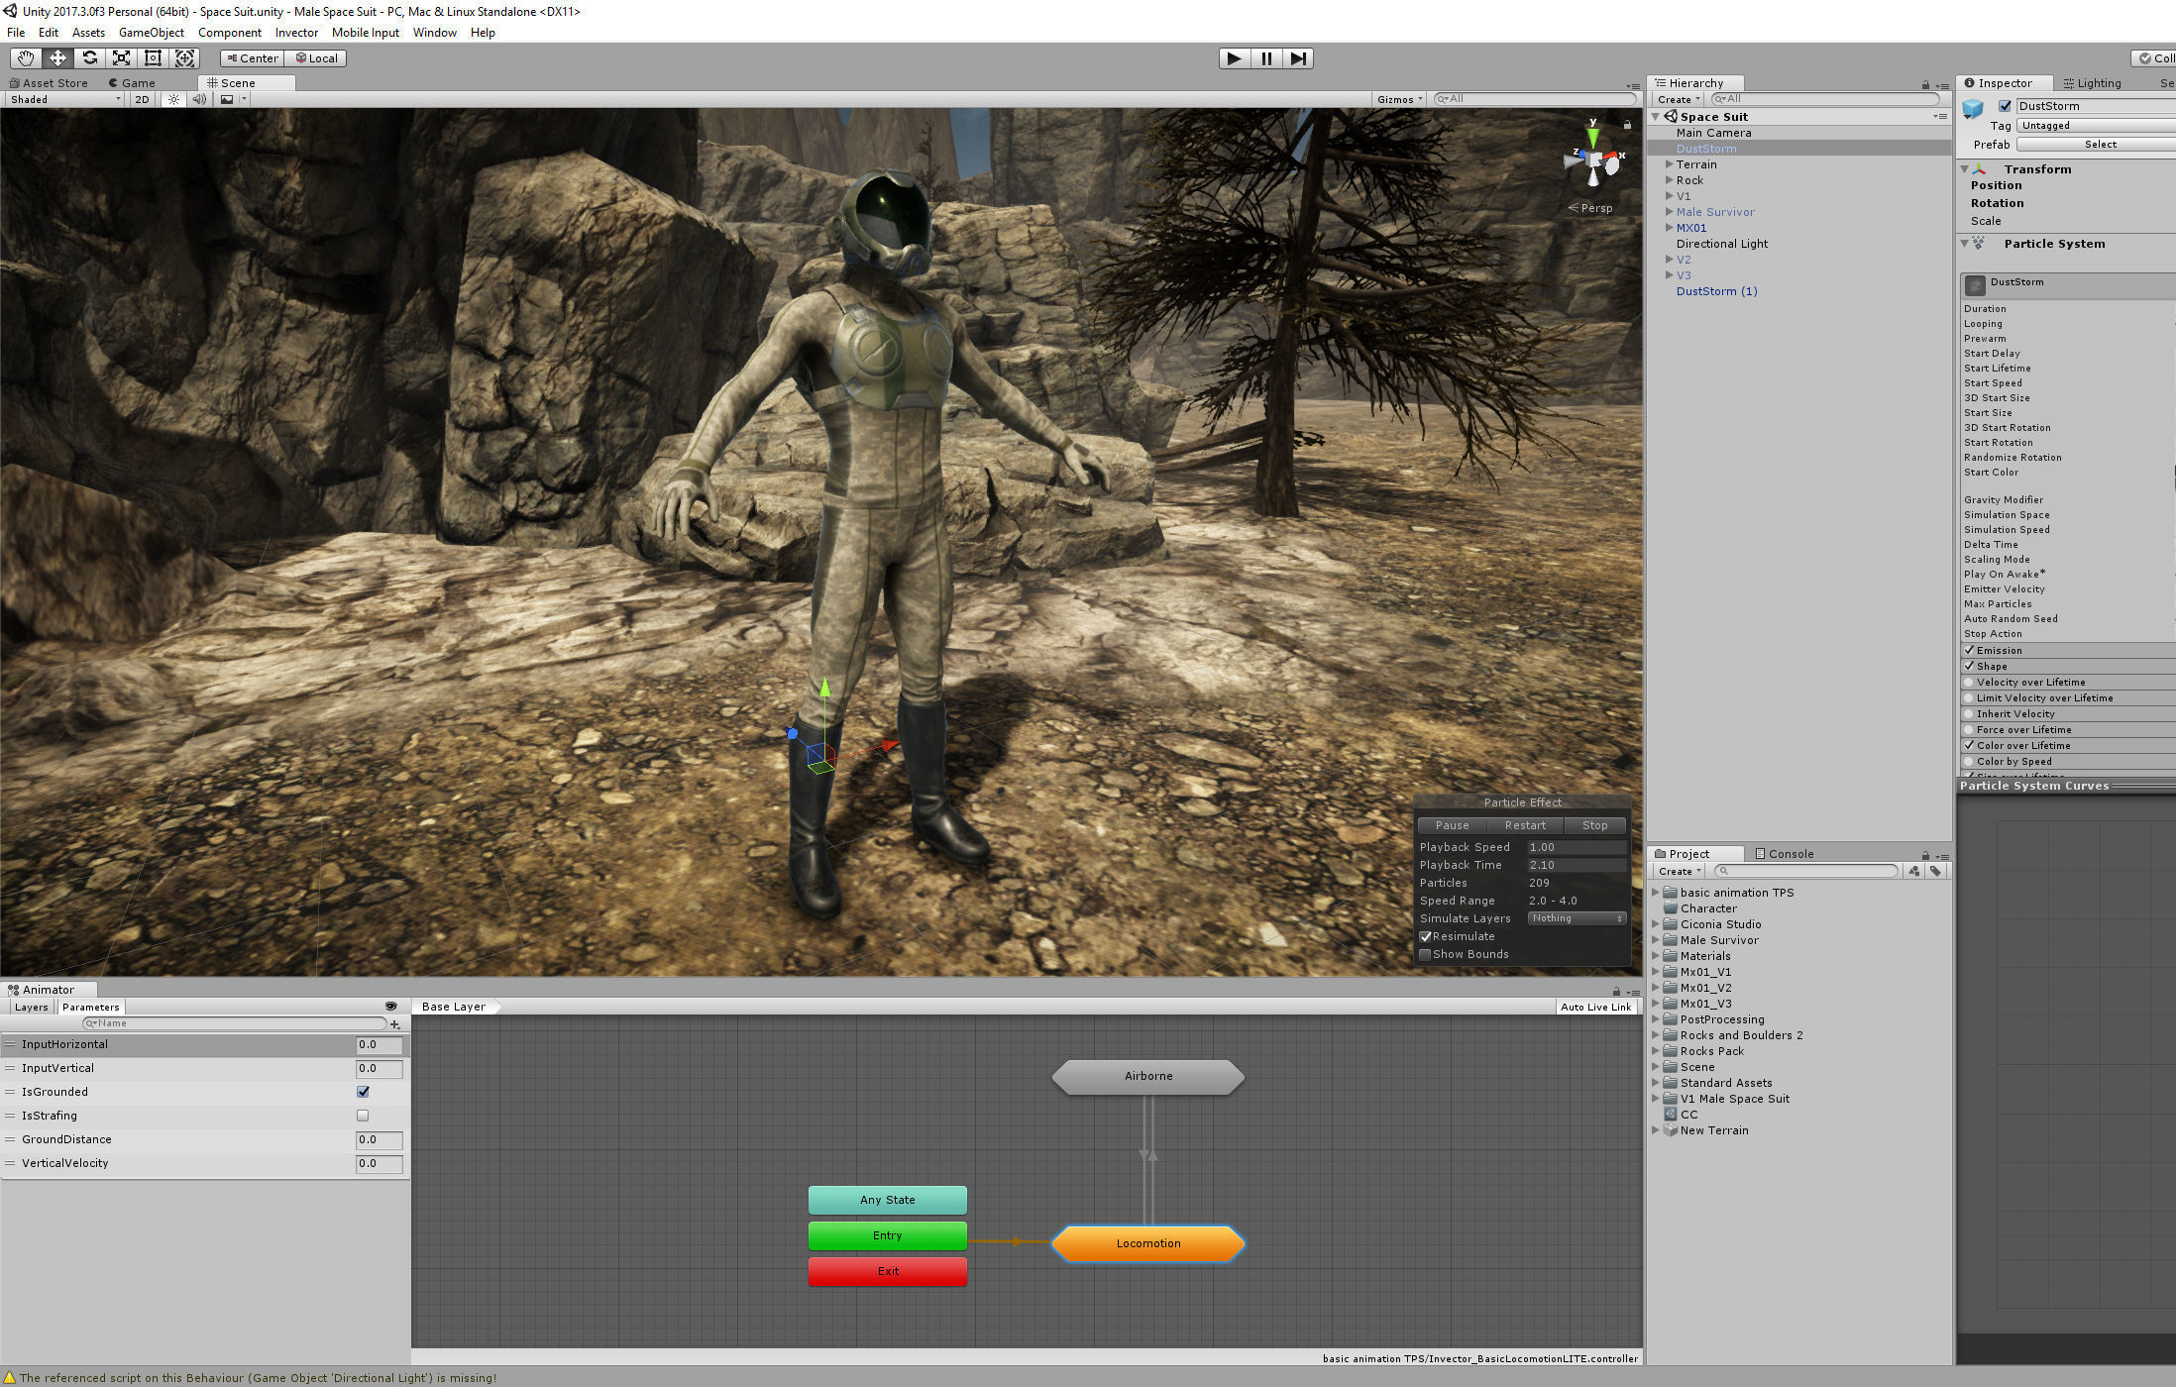Toggle scene lighting sun icon

174,99
